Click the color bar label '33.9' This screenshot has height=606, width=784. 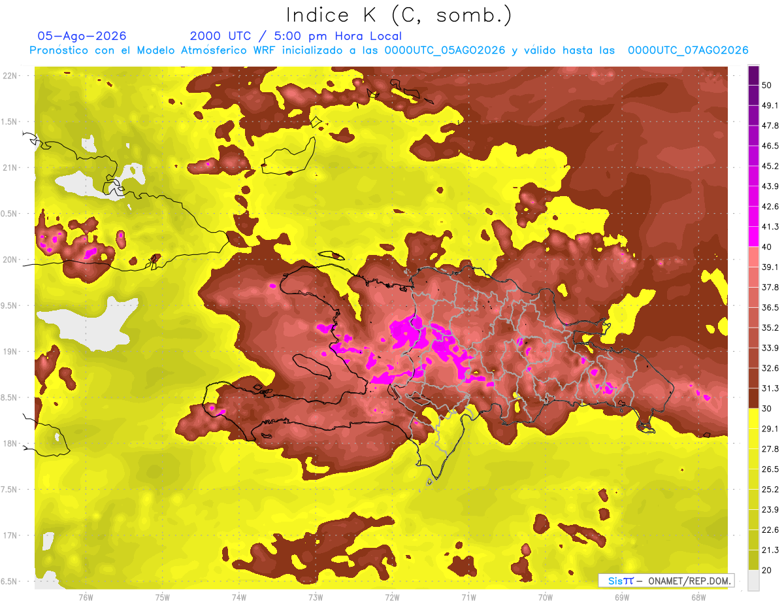point(770,348)
